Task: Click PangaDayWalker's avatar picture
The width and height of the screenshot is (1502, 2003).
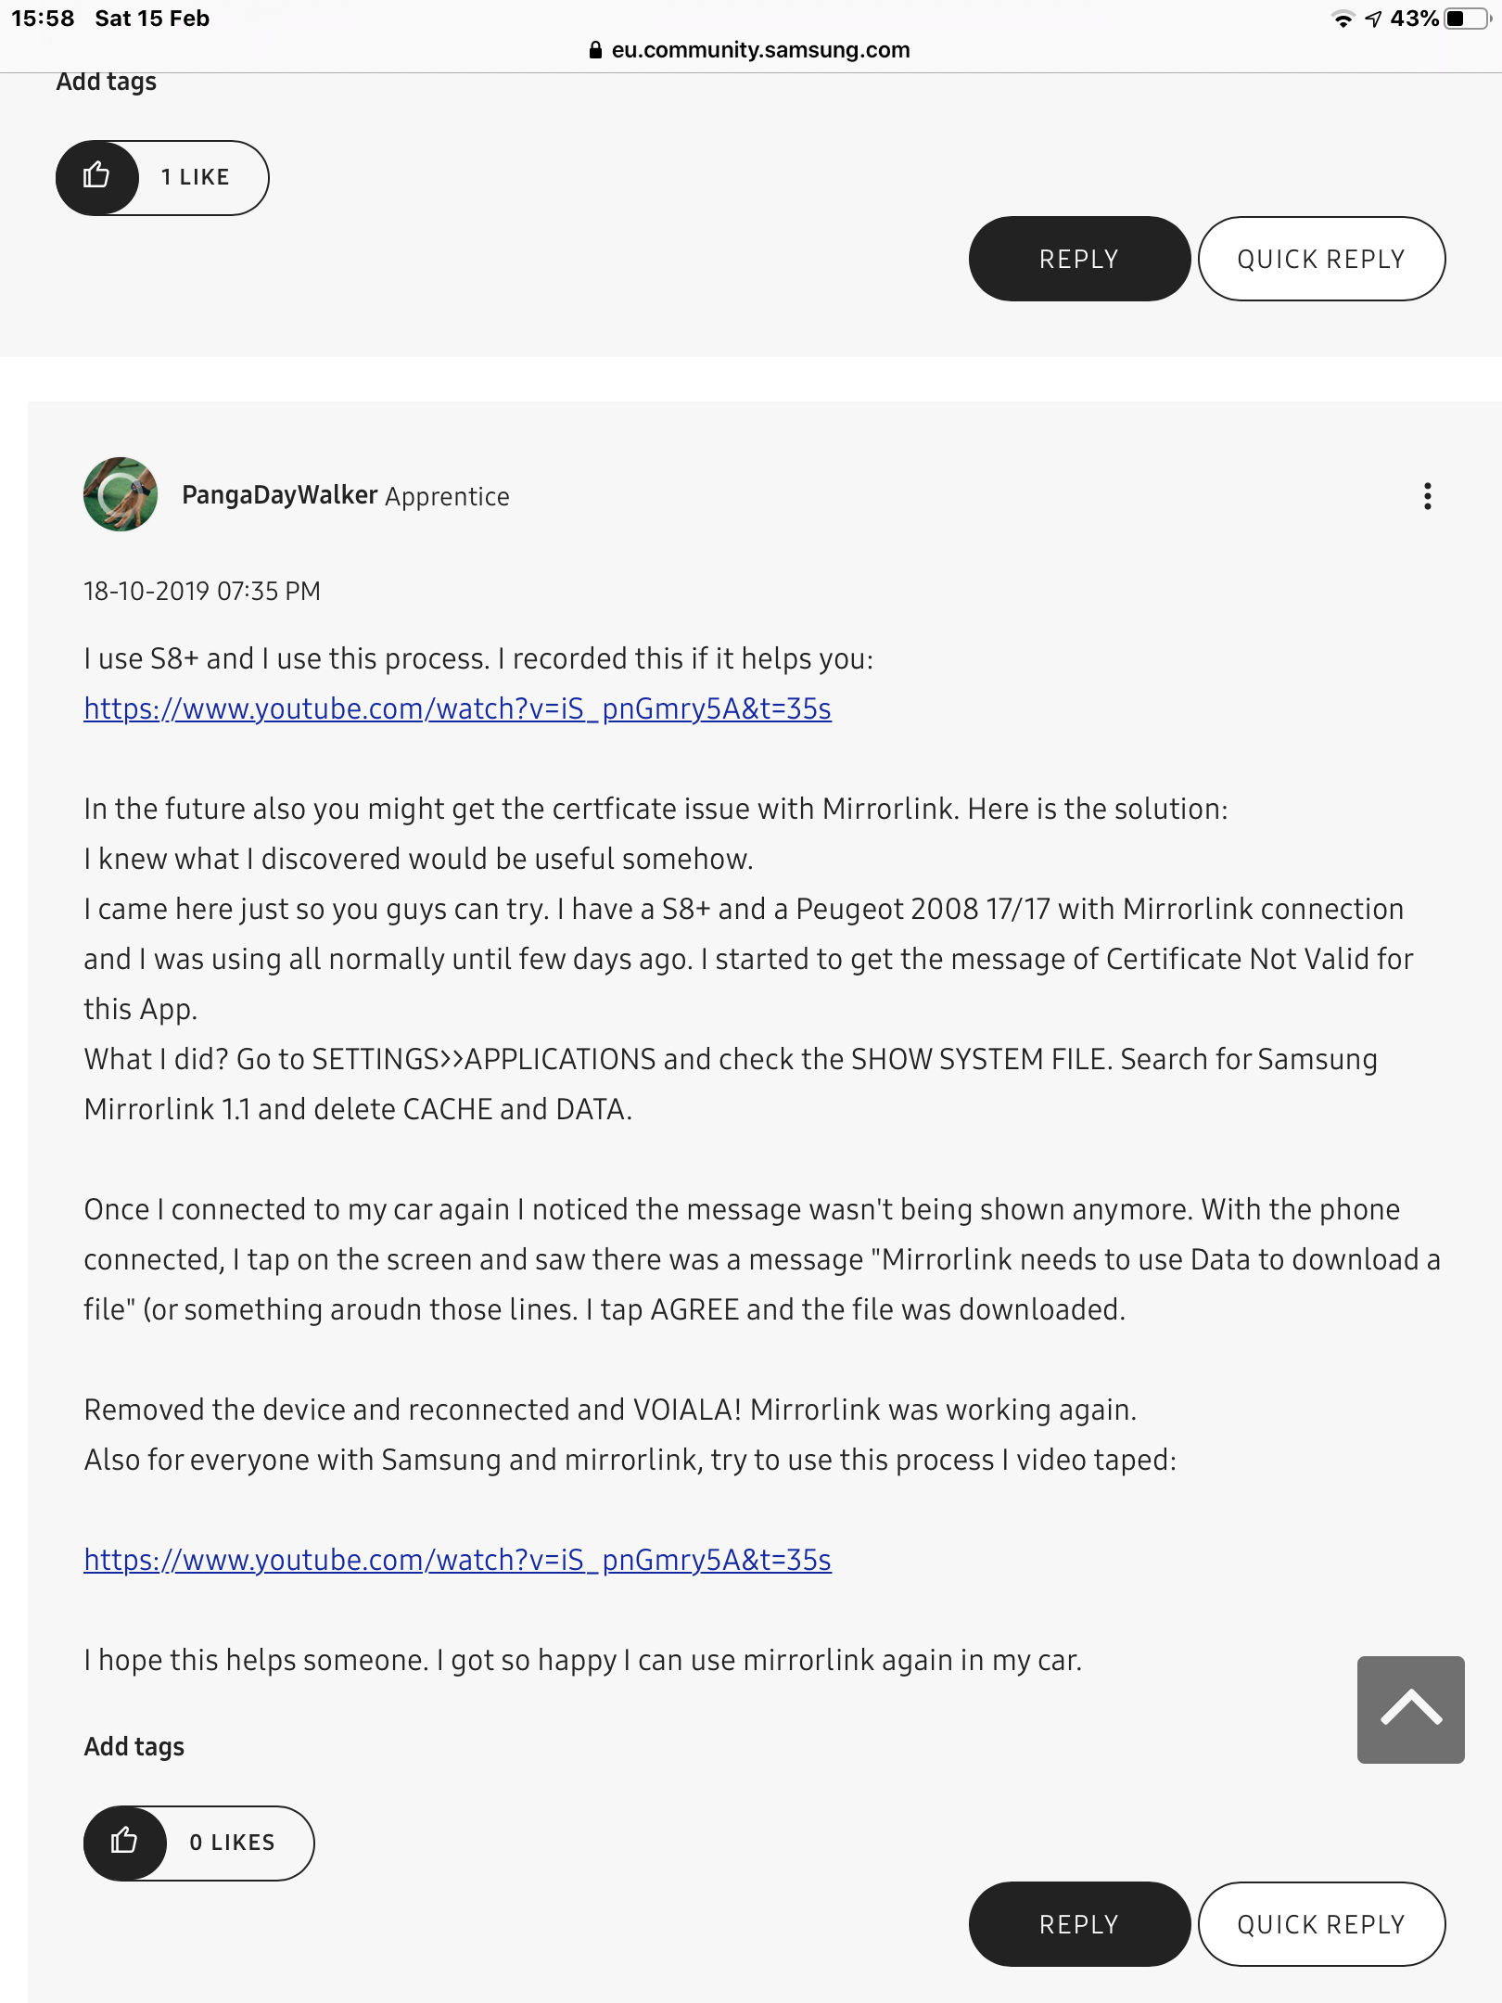Action: (121, 494)
